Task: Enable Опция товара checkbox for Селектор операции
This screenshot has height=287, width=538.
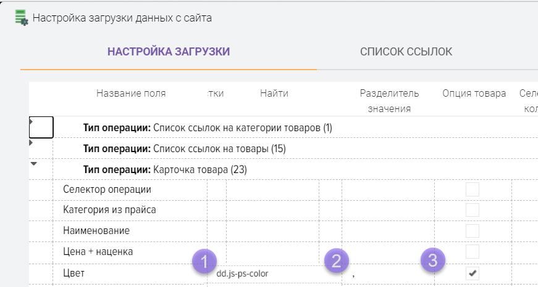Action: 473,190
